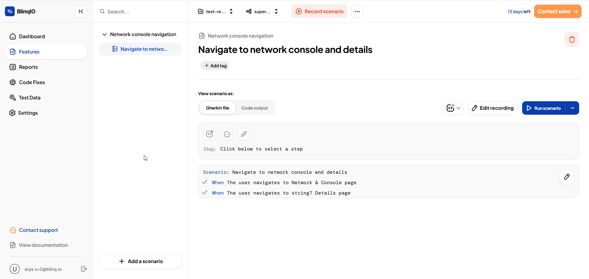Open the three-dots more options menu

coord(357,11)
